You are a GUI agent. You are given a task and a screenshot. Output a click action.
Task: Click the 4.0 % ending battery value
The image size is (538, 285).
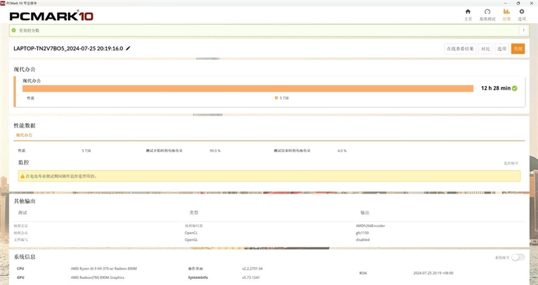(342, 151)
